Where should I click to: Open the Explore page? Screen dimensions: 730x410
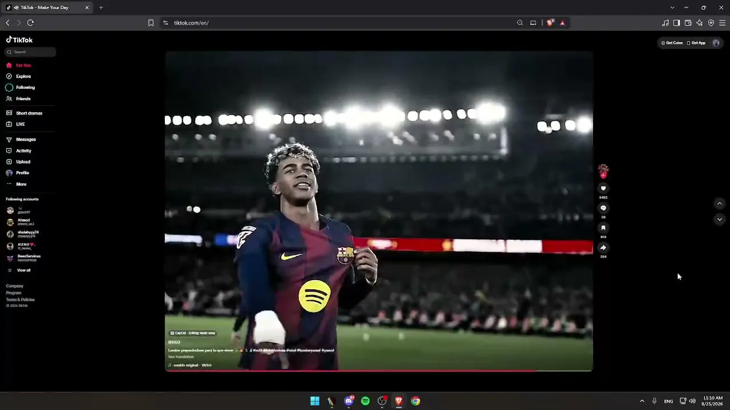point(18,76)
